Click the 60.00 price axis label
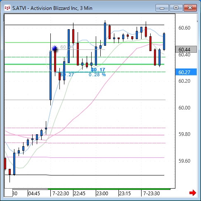 pos(184,108)
